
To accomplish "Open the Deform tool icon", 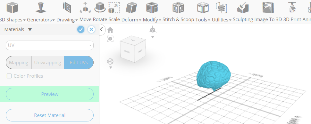I will [x=131, y=8].
